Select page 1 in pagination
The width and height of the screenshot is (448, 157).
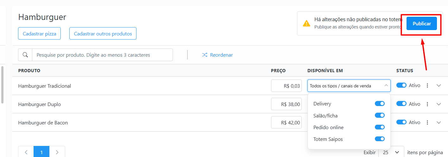41,152
